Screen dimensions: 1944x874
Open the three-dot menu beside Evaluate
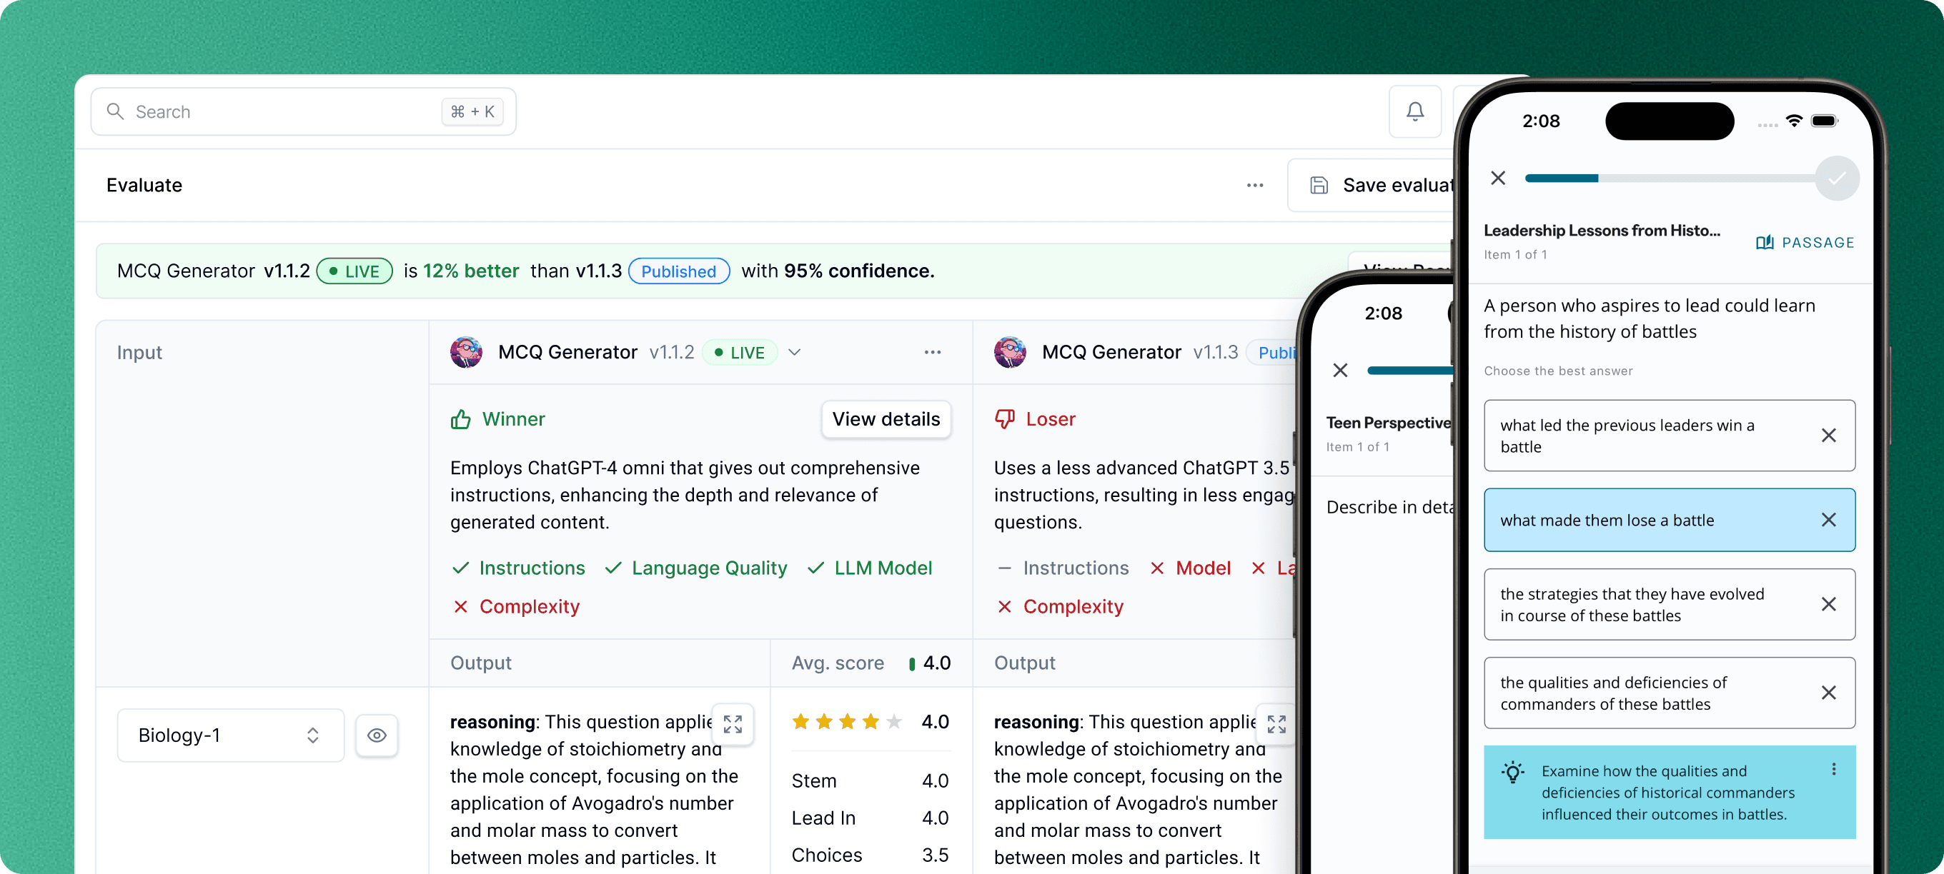click(x=1254, y=186)
